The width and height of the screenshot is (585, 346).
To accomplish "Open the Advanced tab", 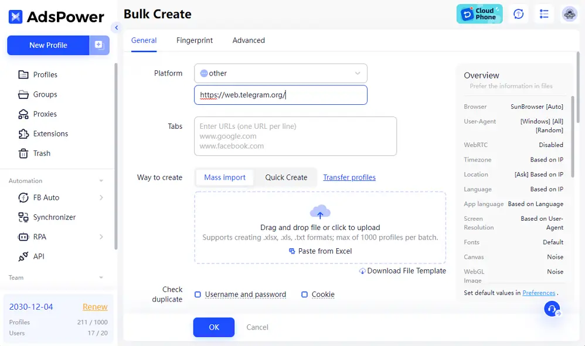I will tap(249, 40).
